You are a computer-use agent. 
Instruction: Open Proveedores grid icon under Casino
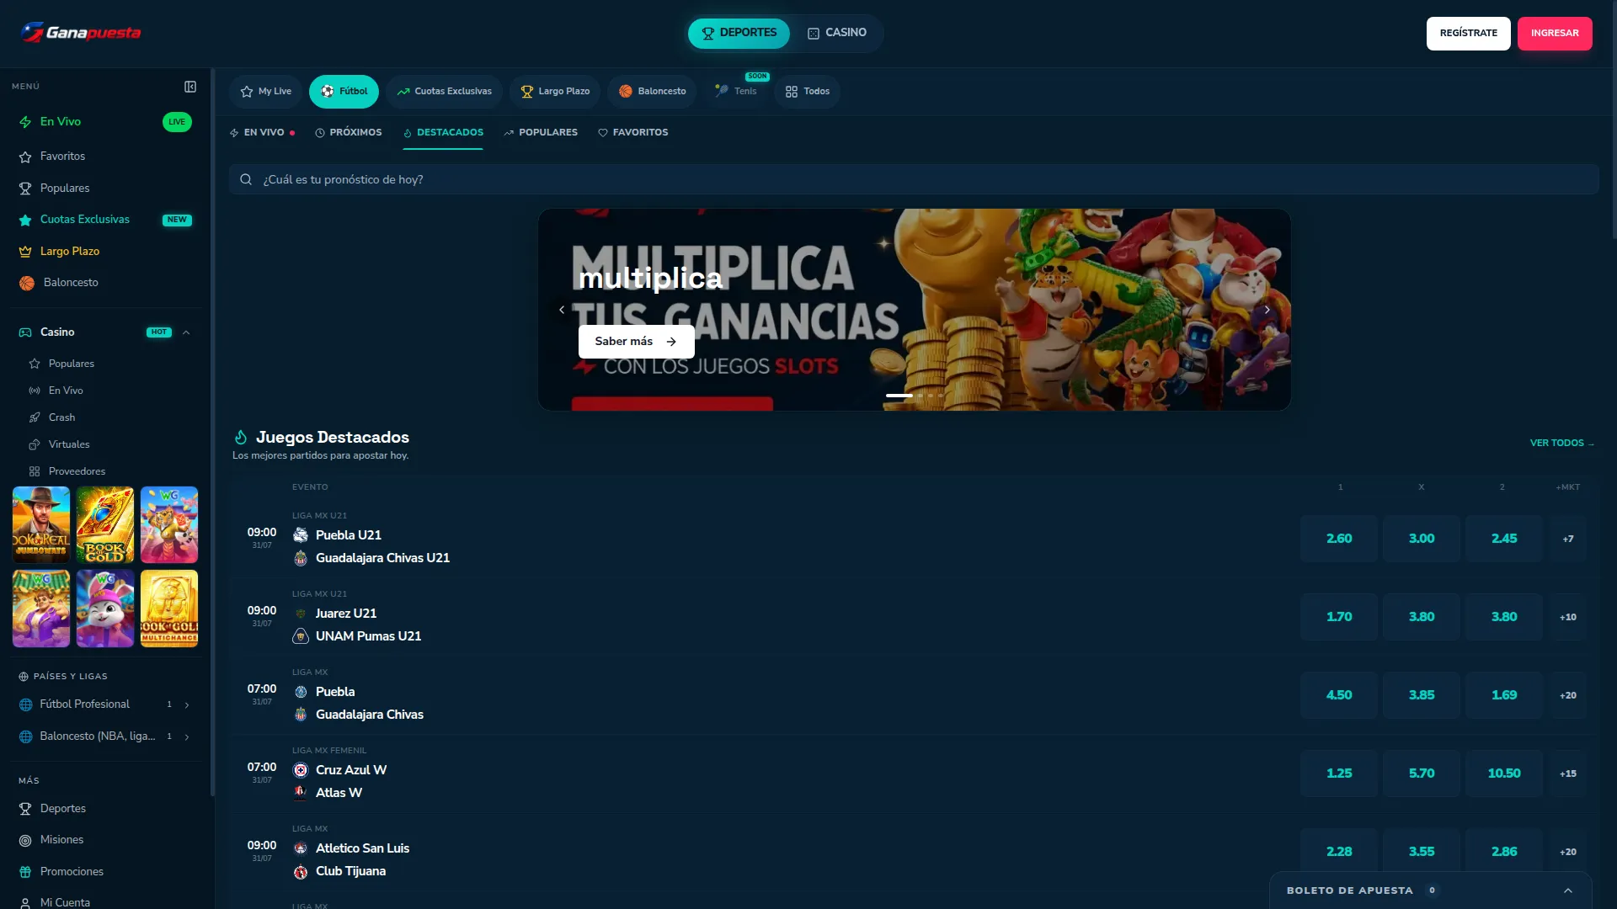click(x=35, y=471)
